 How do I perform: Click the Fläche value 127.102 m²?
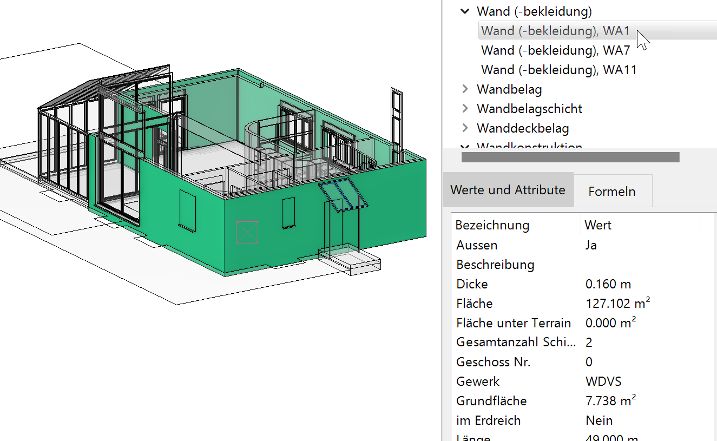click(x=617, y=303)
